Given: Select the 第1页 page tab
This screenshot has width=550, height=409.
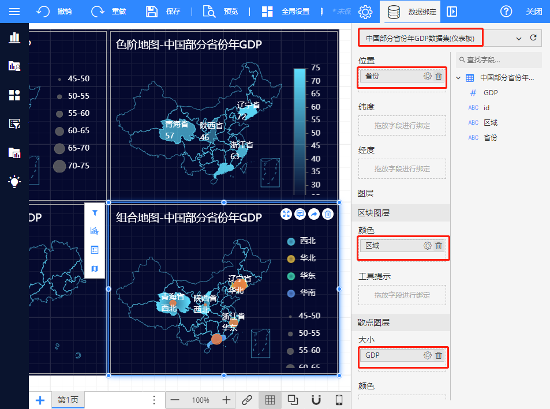Looking at the screenshot, I should coord(68,400).
